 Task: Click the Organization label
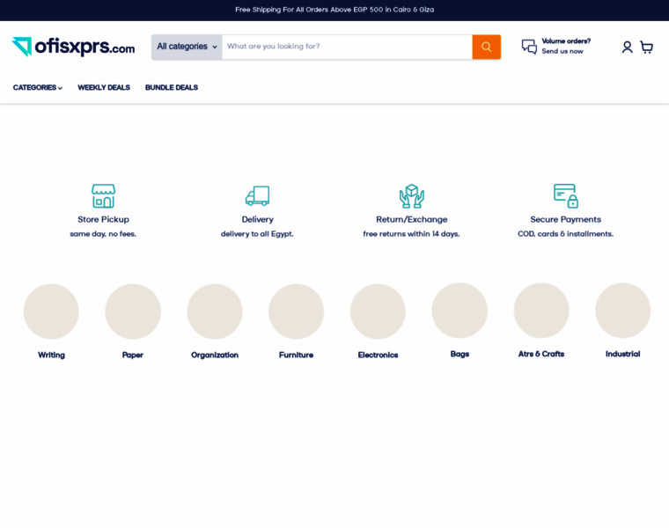pos(215,355)
